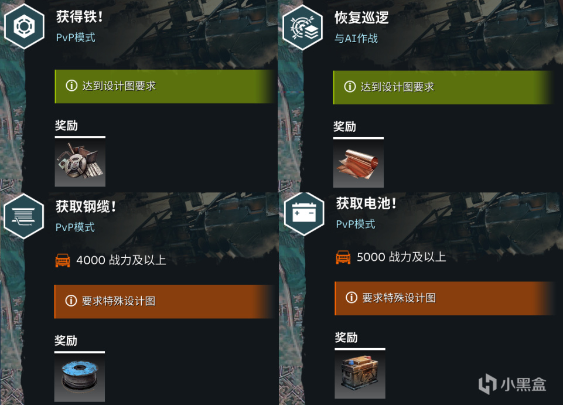Click the hexagon iron mission icon
Viewport: 563px width, 405px height.
[x=24, y=26]
